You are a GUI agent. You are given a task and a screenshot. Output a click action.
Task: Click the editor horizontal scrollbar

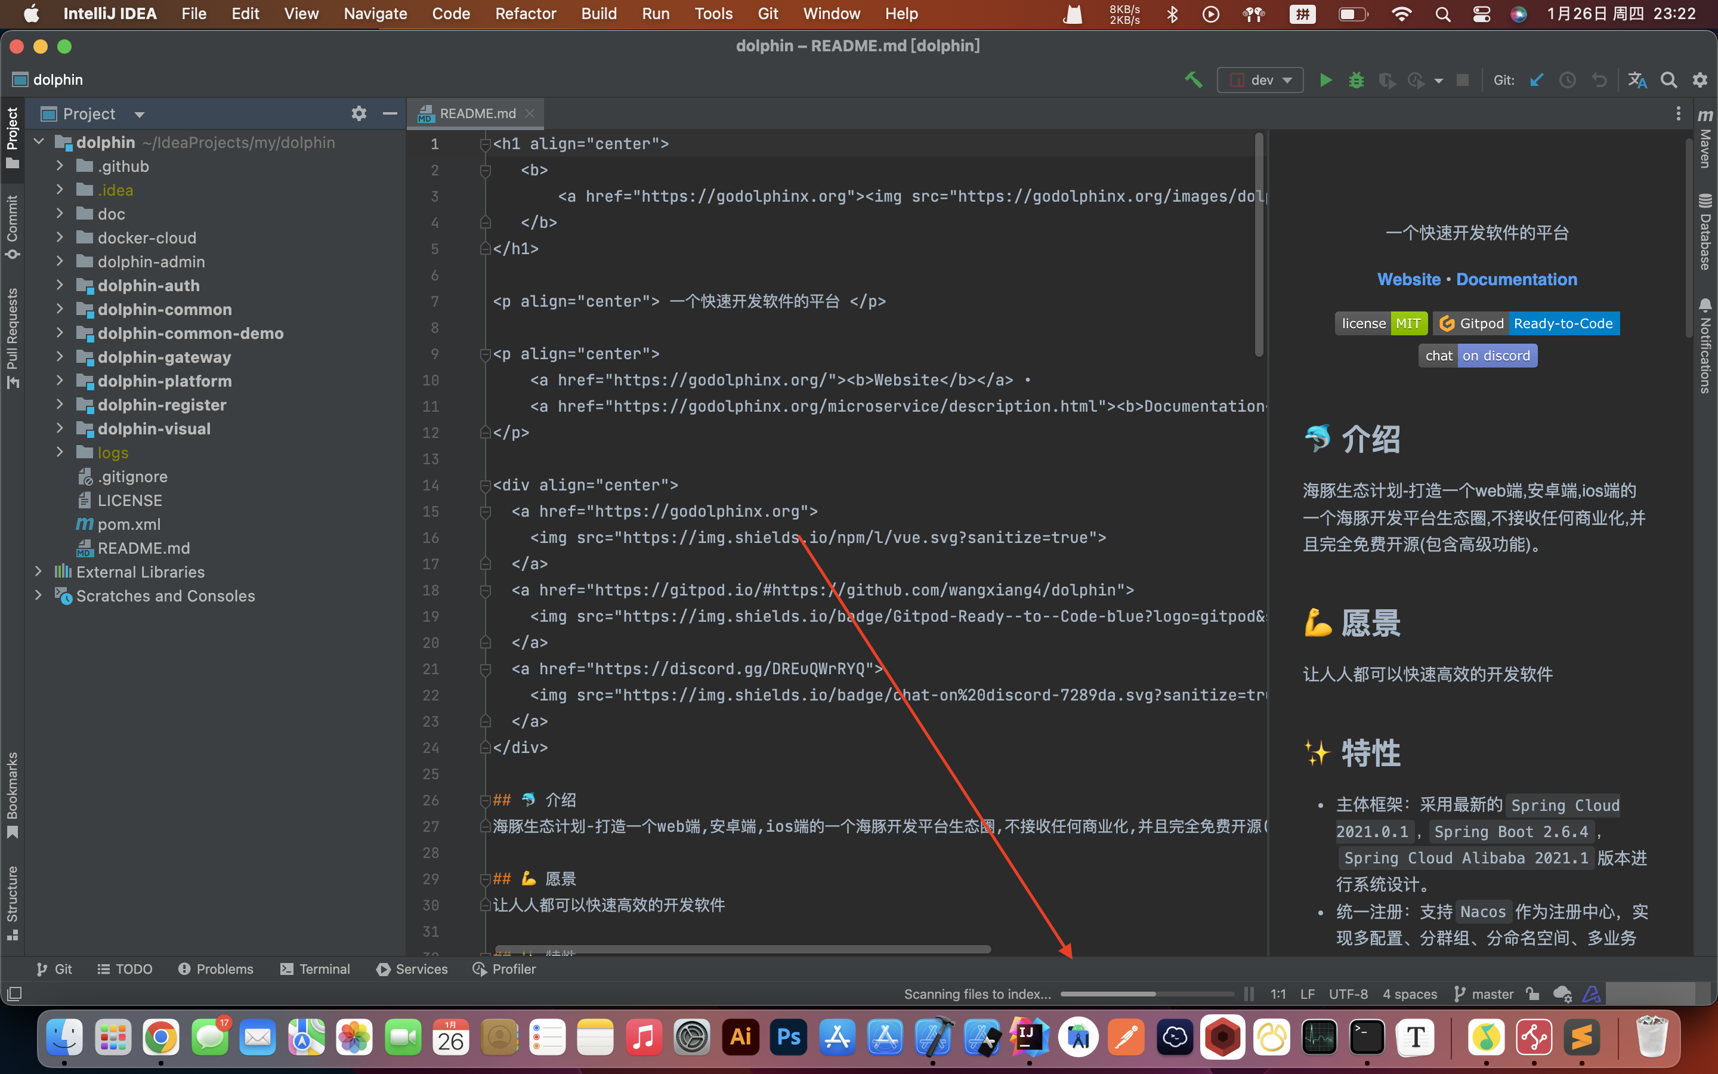742,949
